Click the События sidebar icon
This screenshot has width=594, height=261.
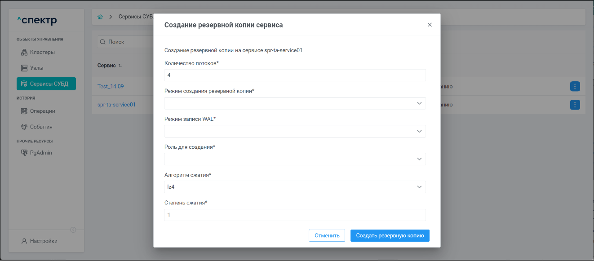25,127
